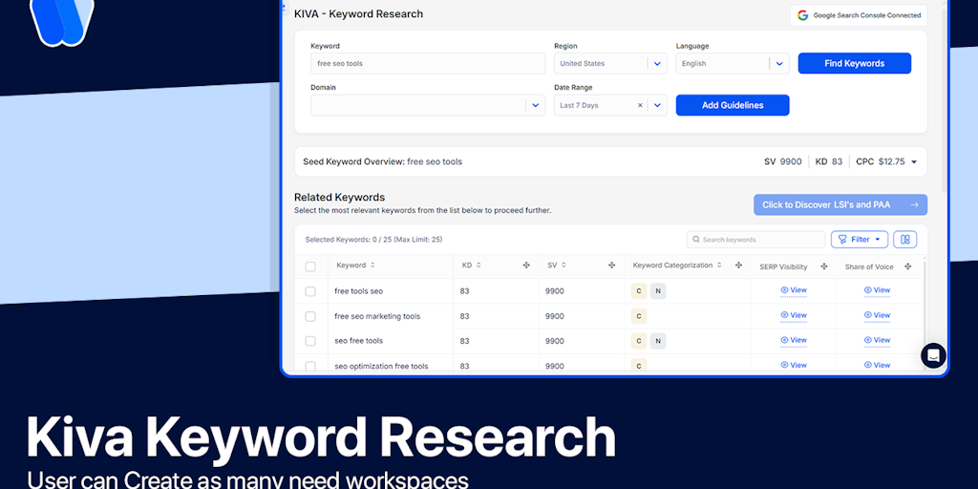Click the 'free tools seo' keyword text
Image resolution: width=978 pixels, height=489 pixels.
tap(359, 291)
